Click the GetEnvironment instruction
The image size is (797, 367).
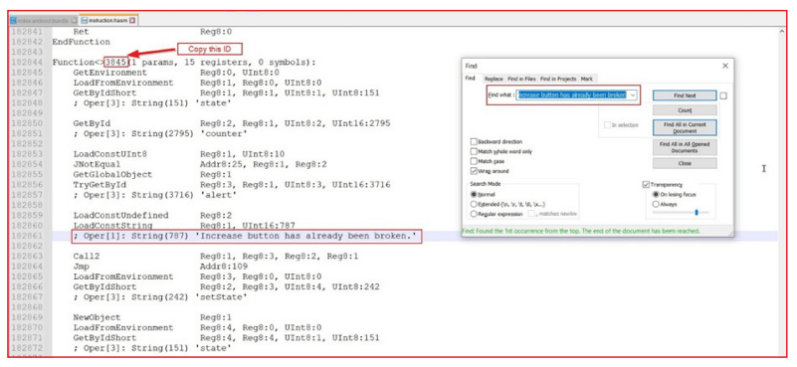pyautogui.click(x=110, y=73)
